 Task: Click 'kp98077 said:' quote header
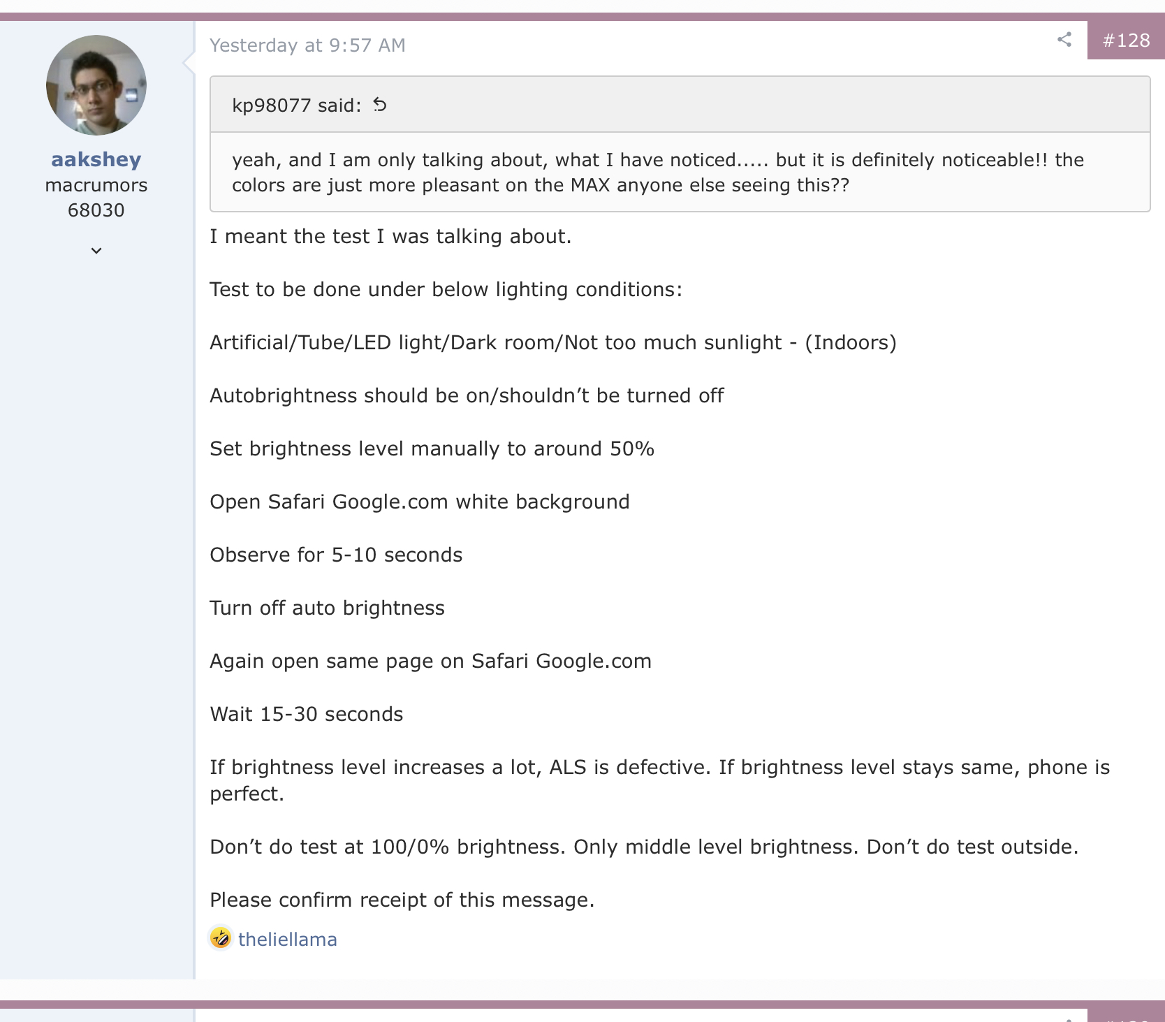coord(297,105)
